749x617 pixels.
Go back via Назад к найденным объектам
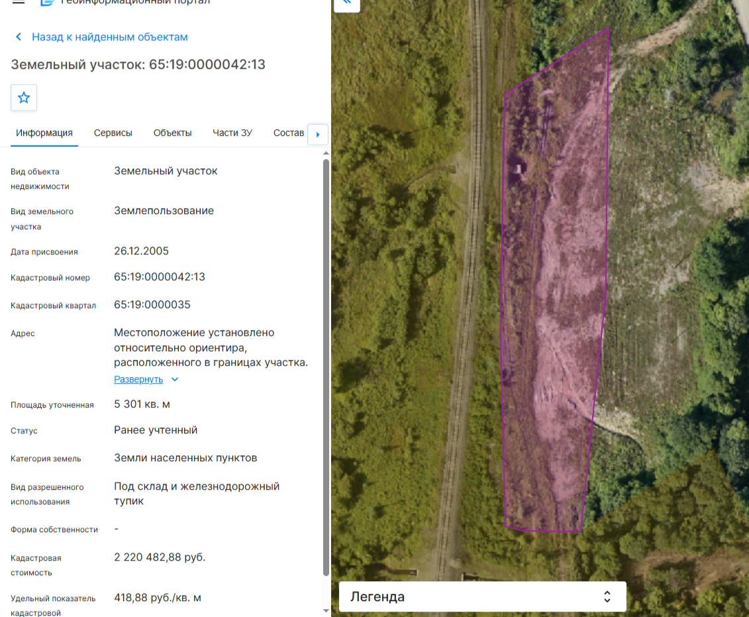pyautogui.click(x=109, y=37)
